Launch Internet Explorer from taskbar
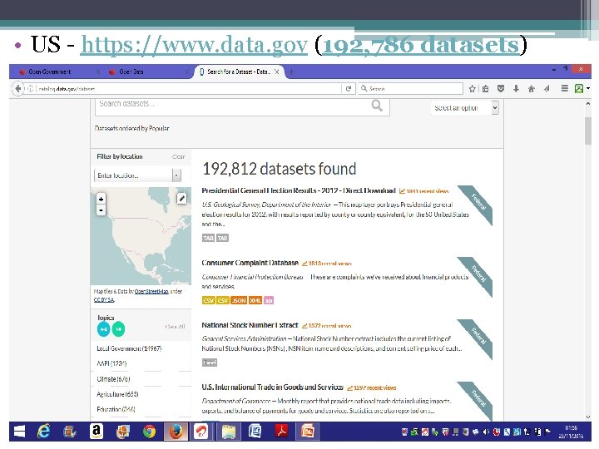This screenshot has width=599, height=449. coord(43,432)
